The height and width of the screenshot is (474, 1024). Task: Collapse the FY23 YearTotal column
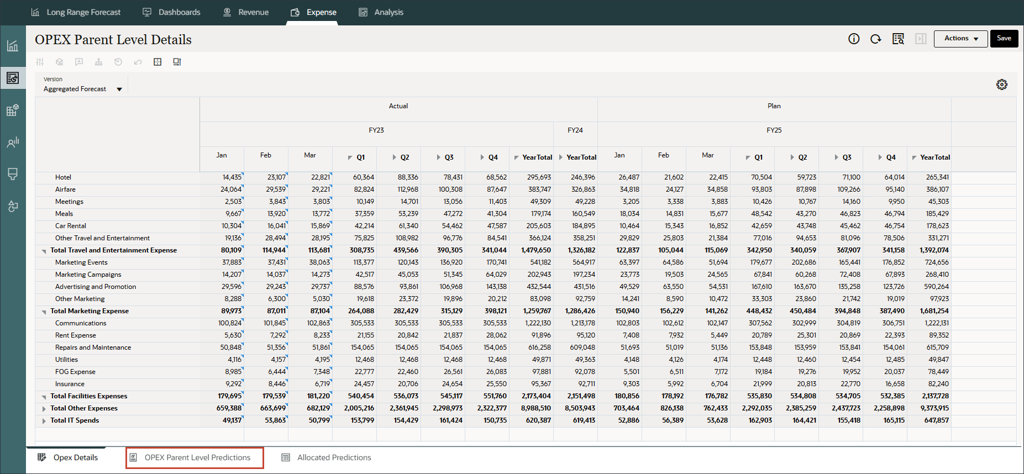click(516, 158)
